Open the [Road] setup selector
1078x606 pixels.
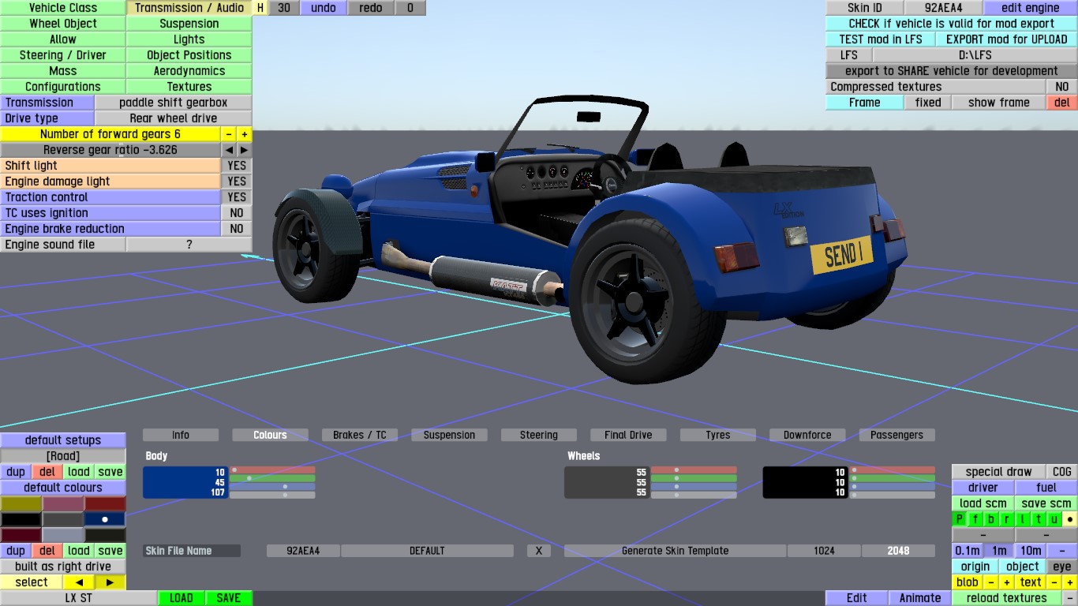tap(63, 456)
